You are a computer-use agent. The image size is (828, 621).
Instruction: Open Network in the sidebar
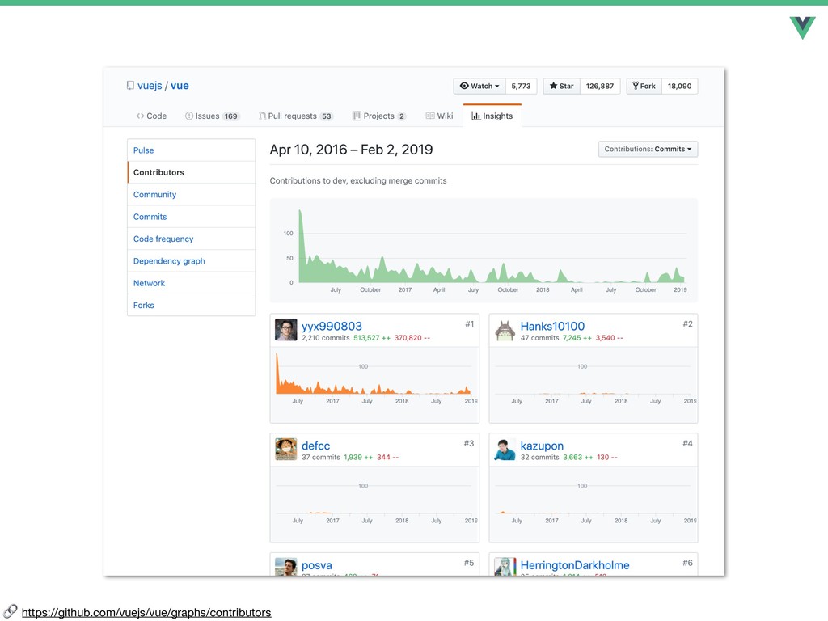tap(191, 283)
